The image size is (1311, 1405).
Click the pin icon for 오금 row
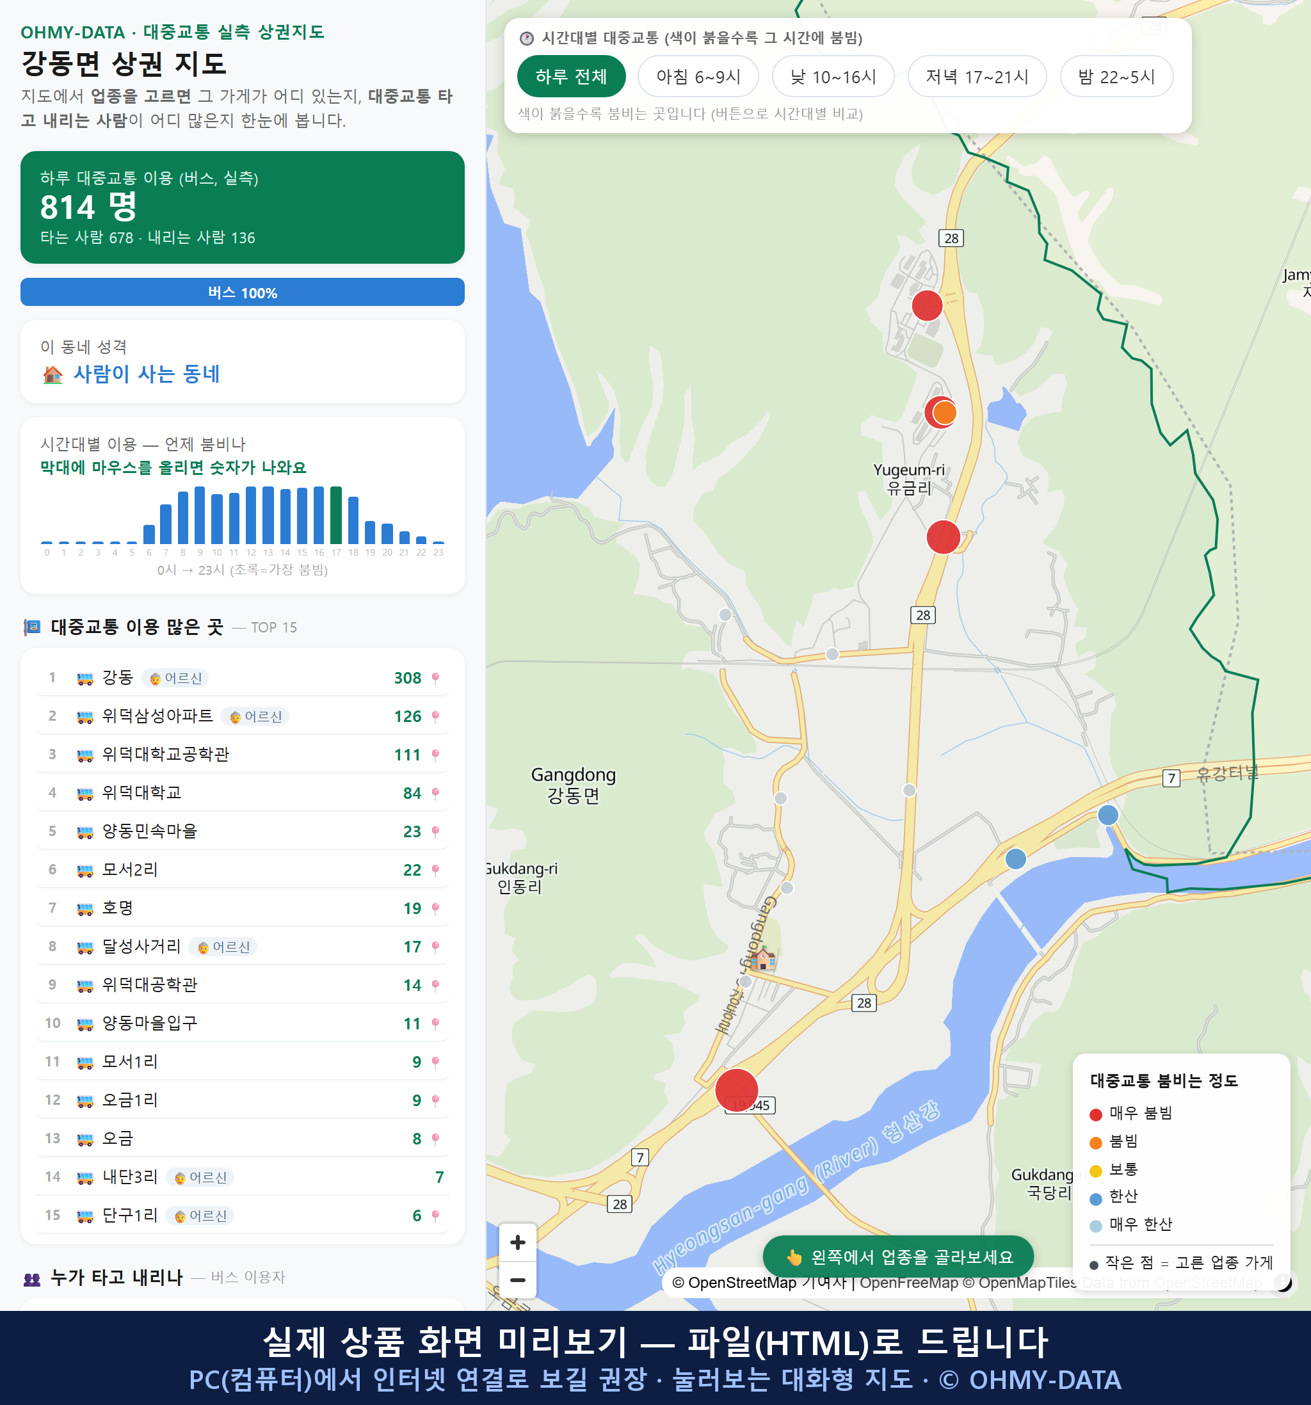point(435,1139)
